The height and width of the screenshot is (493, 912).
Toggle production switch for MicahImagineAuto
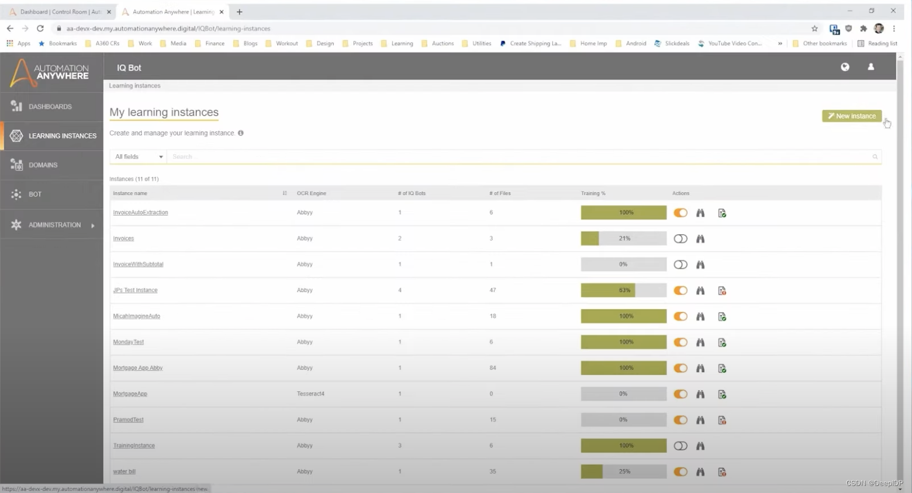[680, 316]
